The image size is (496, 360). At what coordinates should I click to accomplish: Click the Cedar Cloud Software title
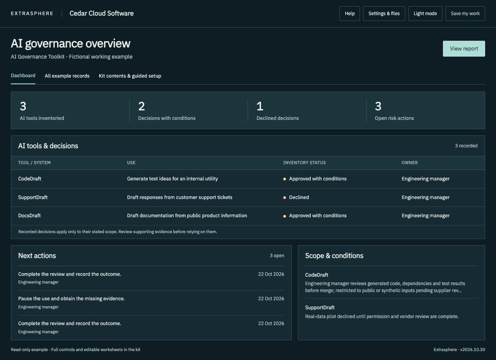click(x=102, y=13)
